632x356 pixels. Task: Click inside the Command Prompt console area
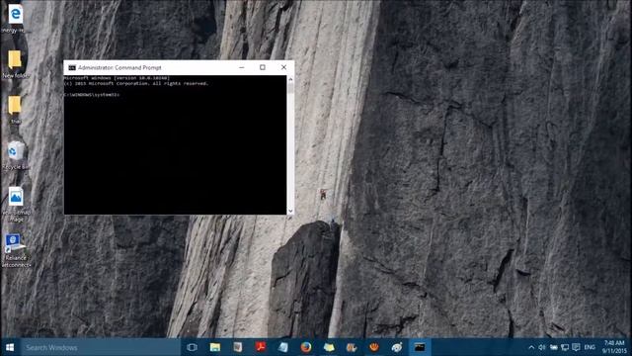click(x=175, y=145)
